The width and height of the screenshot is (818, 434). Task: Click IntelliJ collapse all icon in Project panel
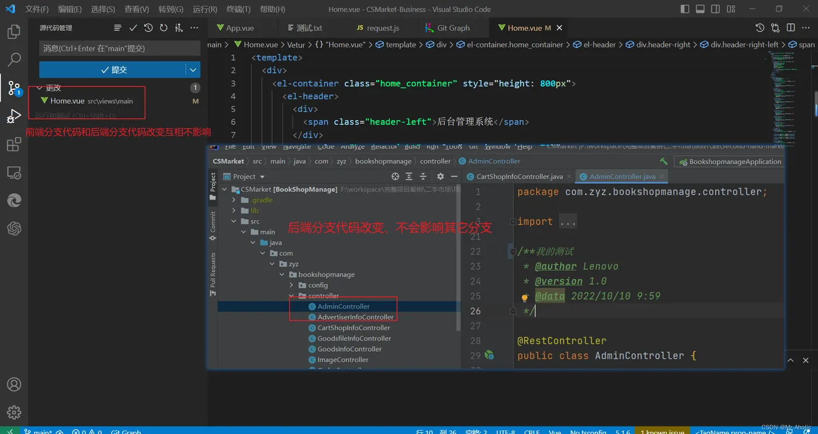click(x=423, y=176)
